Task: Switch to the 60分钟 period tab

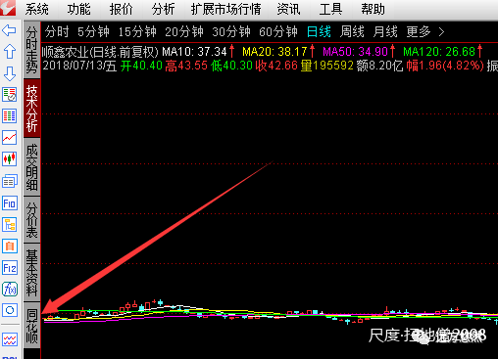Action: click(278, 32)
